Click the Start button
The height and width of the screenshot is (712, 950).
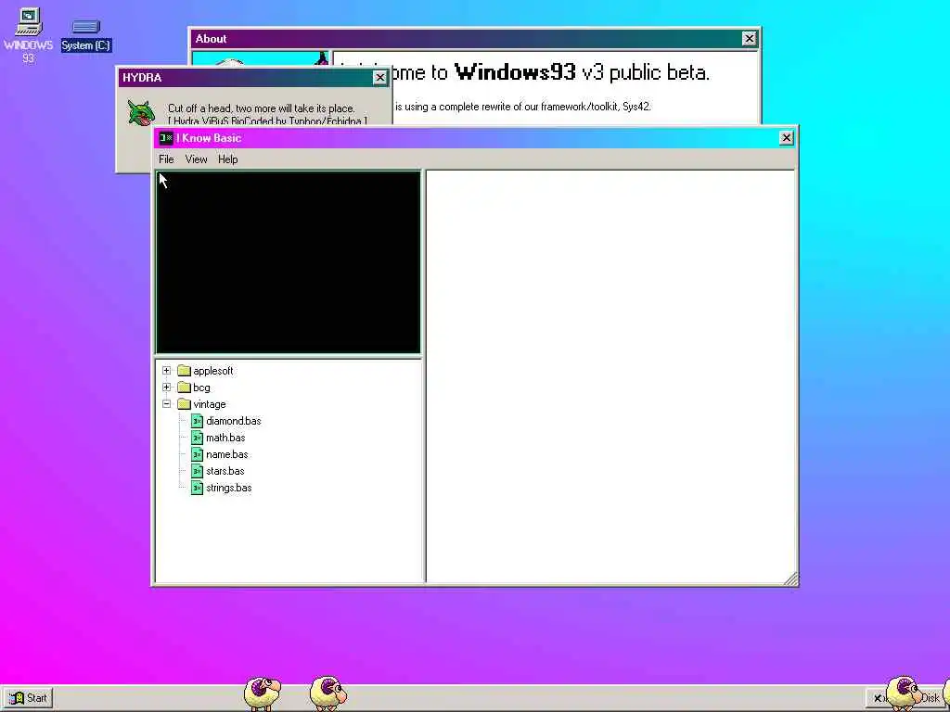click(29, 698)
